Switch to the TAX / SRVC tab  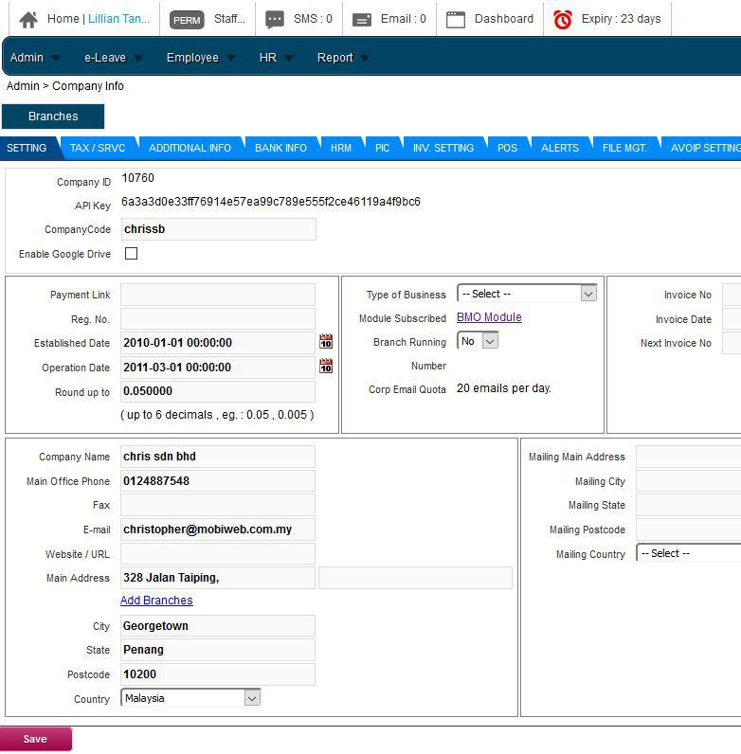point(98,148)
